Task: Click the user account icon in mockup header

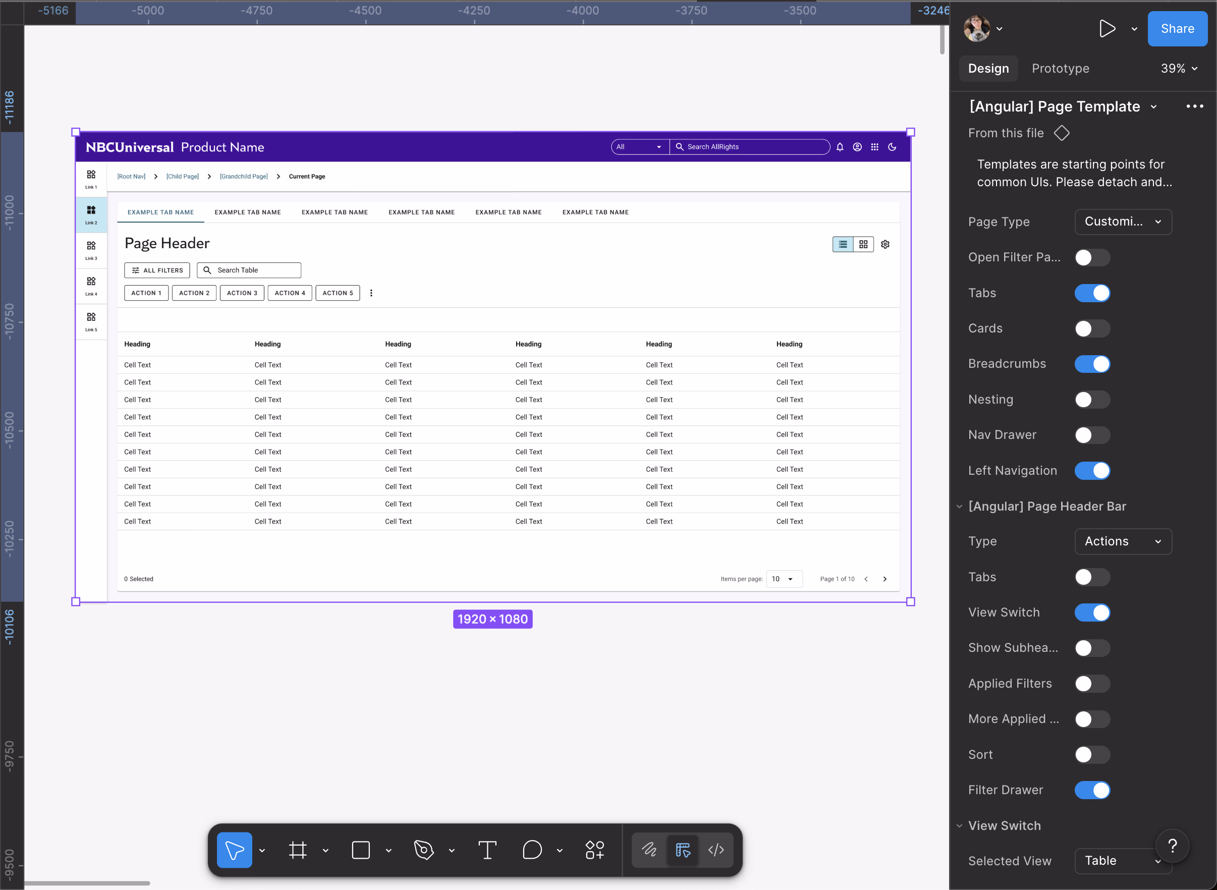Action: pyautogui.click(x=857, y=146)
